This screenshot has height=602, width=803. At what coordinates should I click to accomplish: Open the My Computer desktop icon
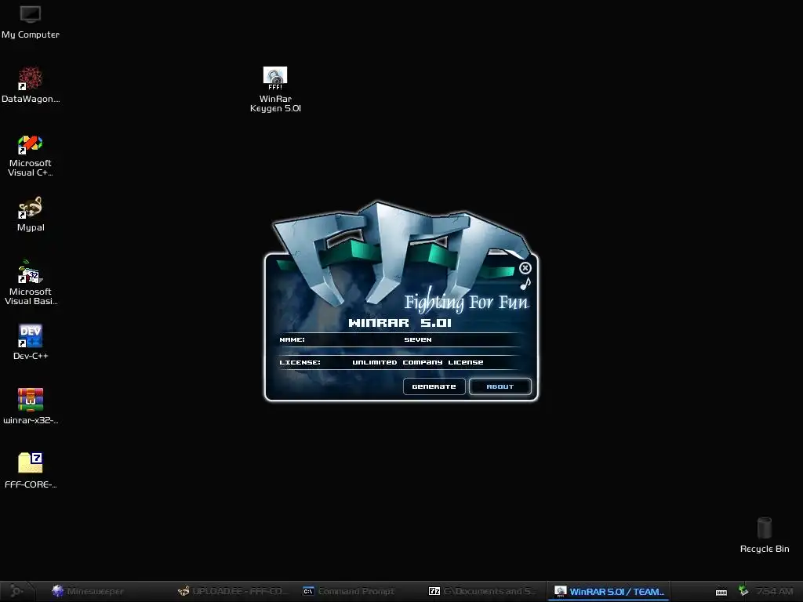31,21
